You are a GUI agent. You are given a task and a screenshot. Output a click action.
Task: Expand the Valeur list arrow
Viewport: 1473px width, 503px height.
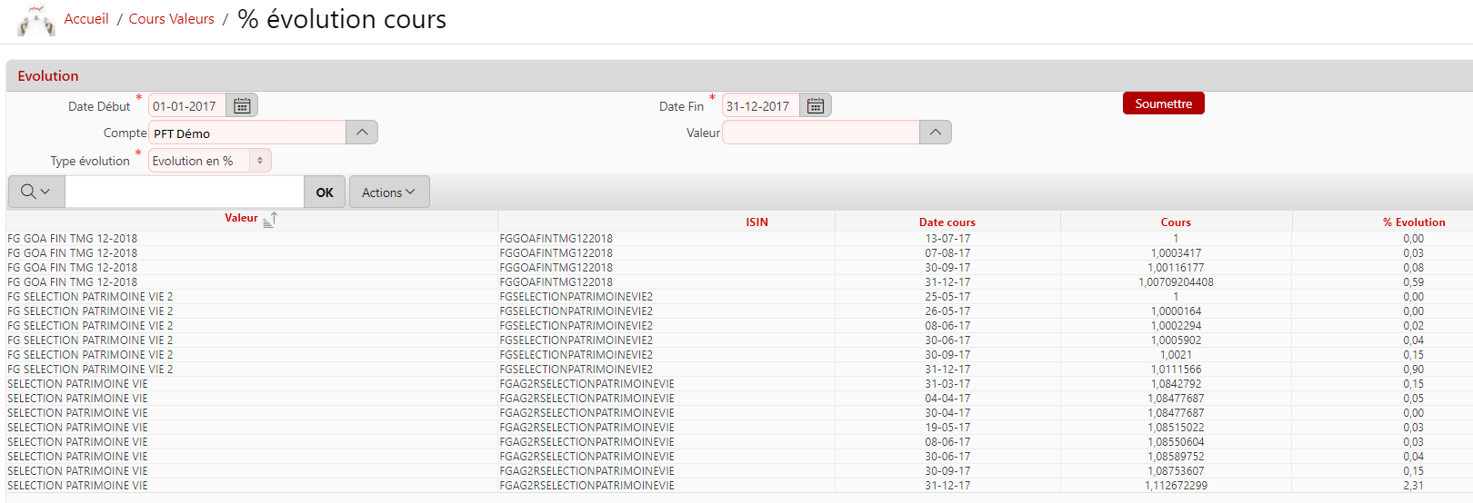coord(936,133)
